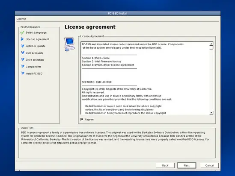Click the blue check icon beside Components

(23, 66)
